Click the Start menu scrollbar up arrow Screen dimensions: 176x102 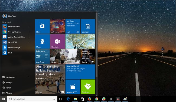(x=96, y=12)
